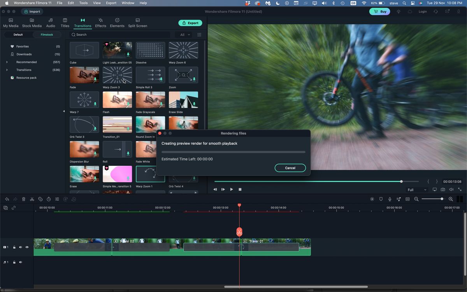
Task: Switch to the Titles tab
Action: (x=65, y=23)
